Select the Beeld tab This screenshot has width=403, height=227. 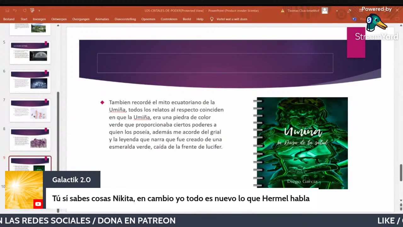(187, 19)
